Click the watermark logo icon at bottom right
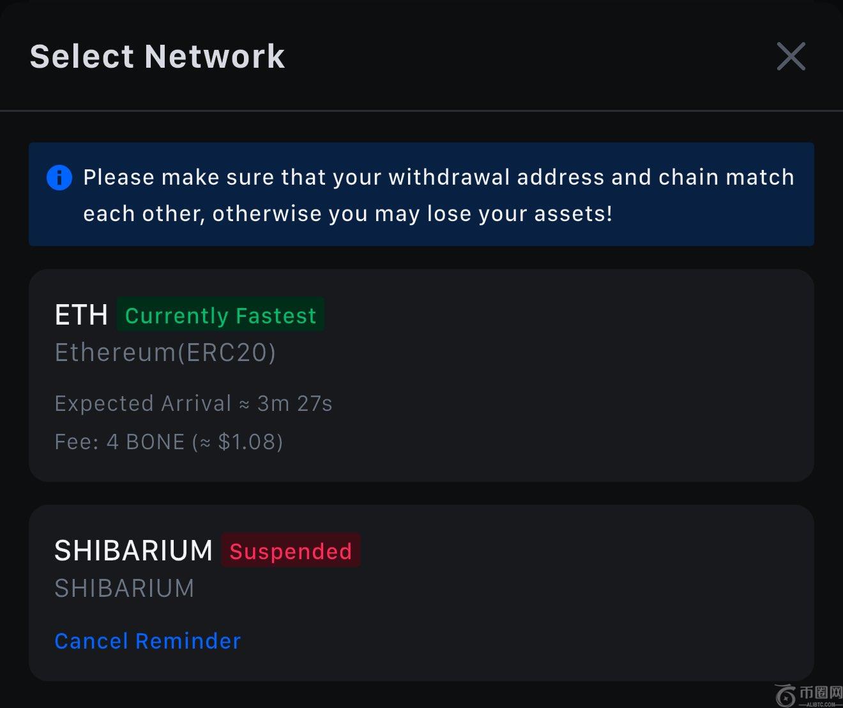Screen dimensions: 843x708 [x=785, y=695]
